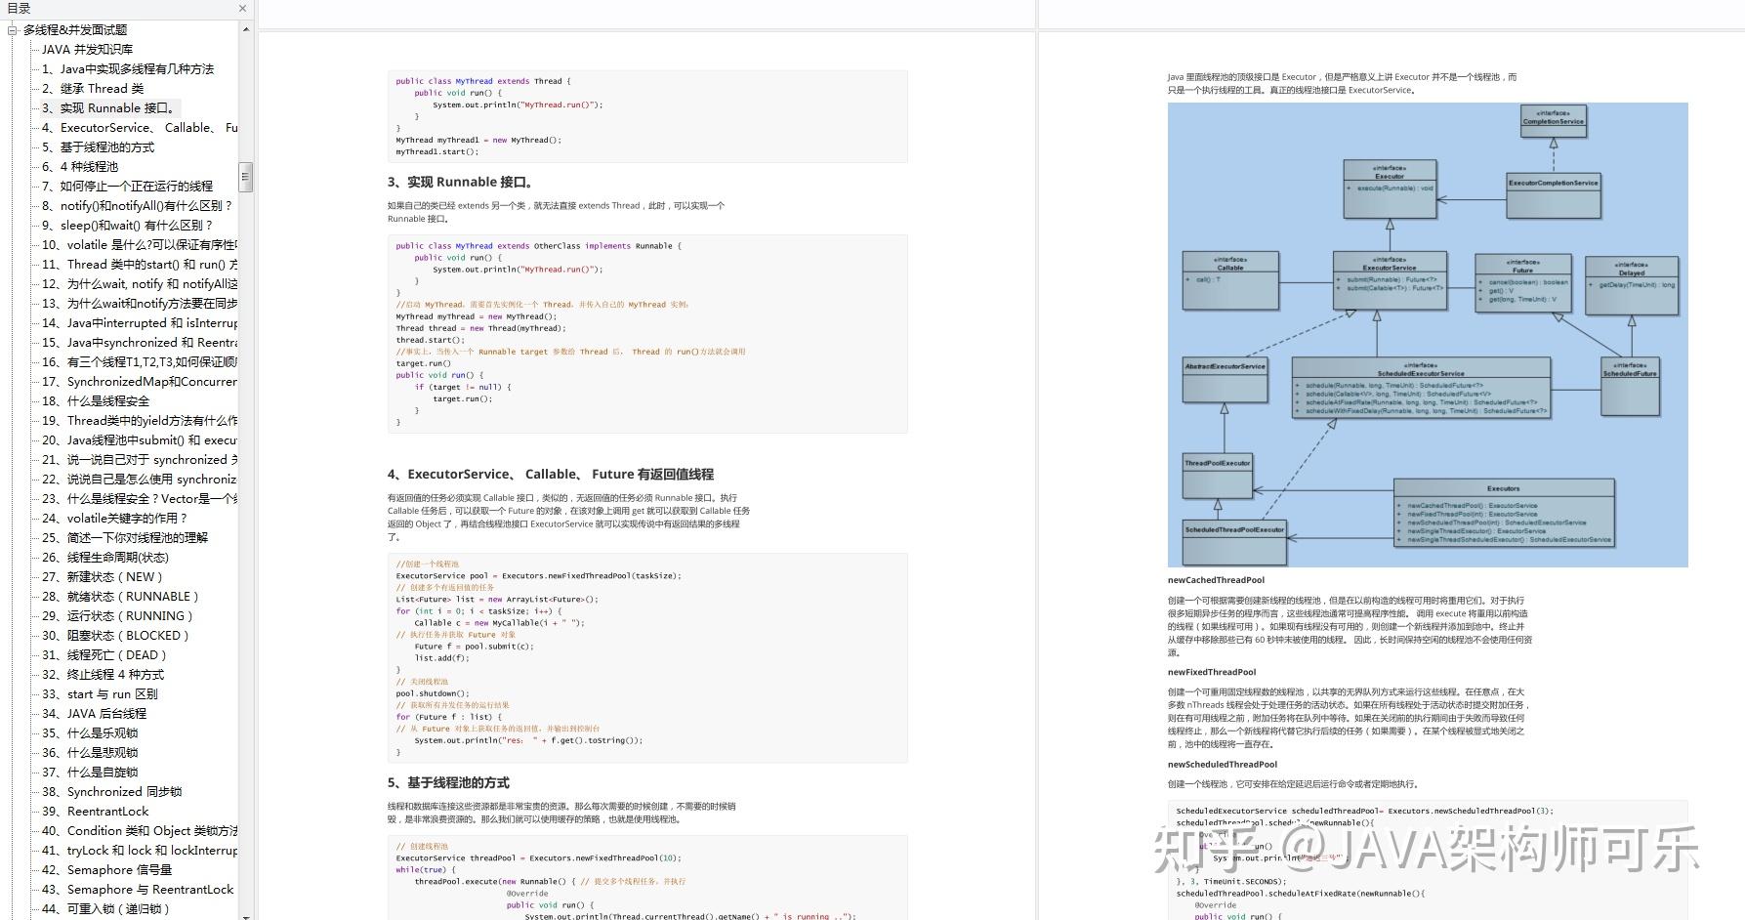The width and height of the screenshot is (1745, 920).
Task: Open 5、基于线程池的方式 in outline
Action: 98,147
